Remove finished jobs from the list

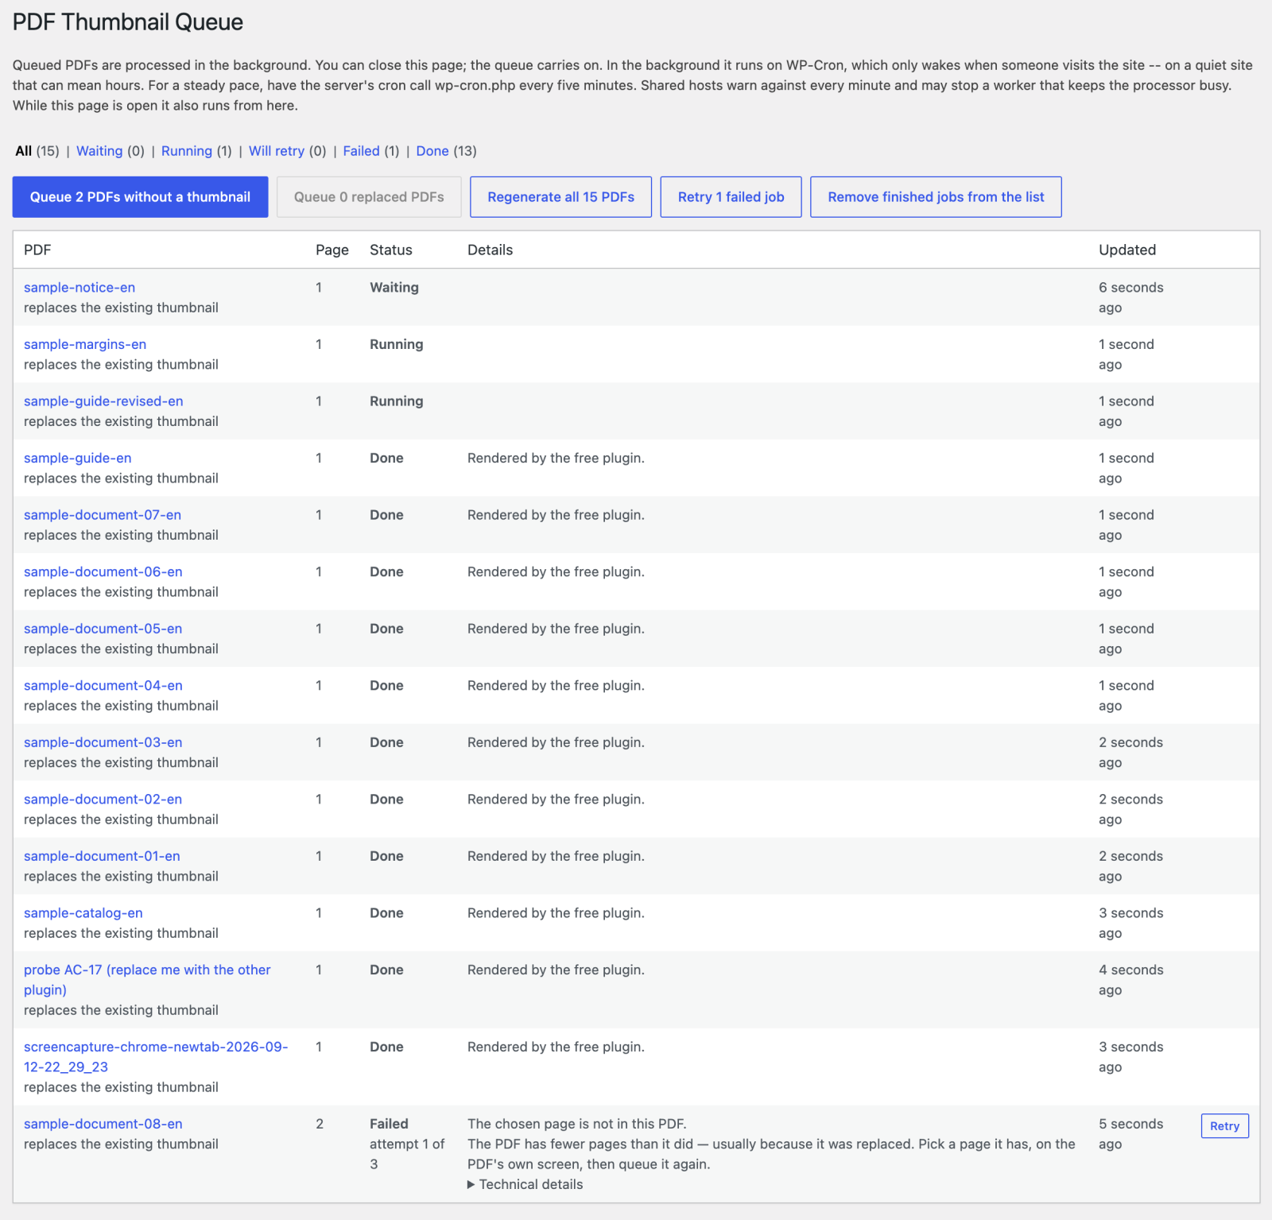coord(936,197)
